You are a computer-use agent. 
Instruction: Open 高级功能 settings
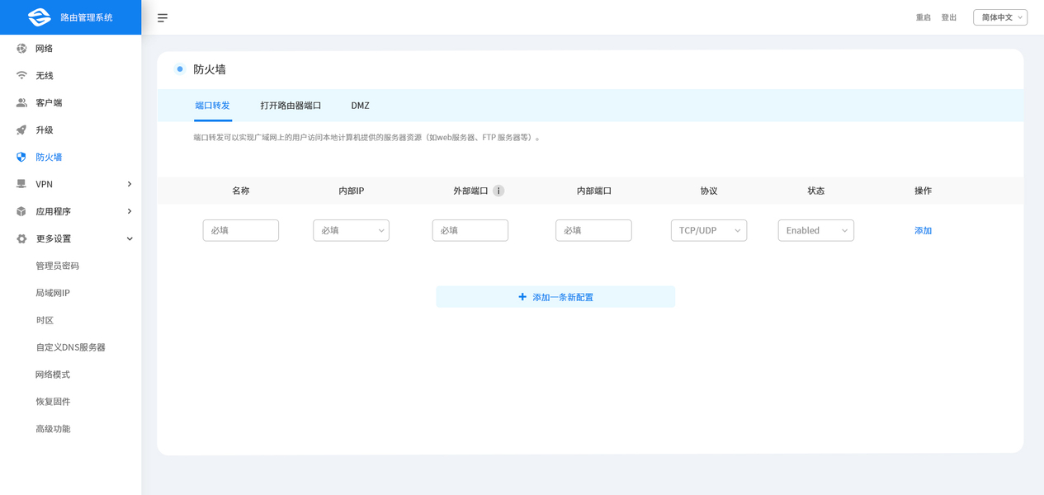tap(53, 429)
